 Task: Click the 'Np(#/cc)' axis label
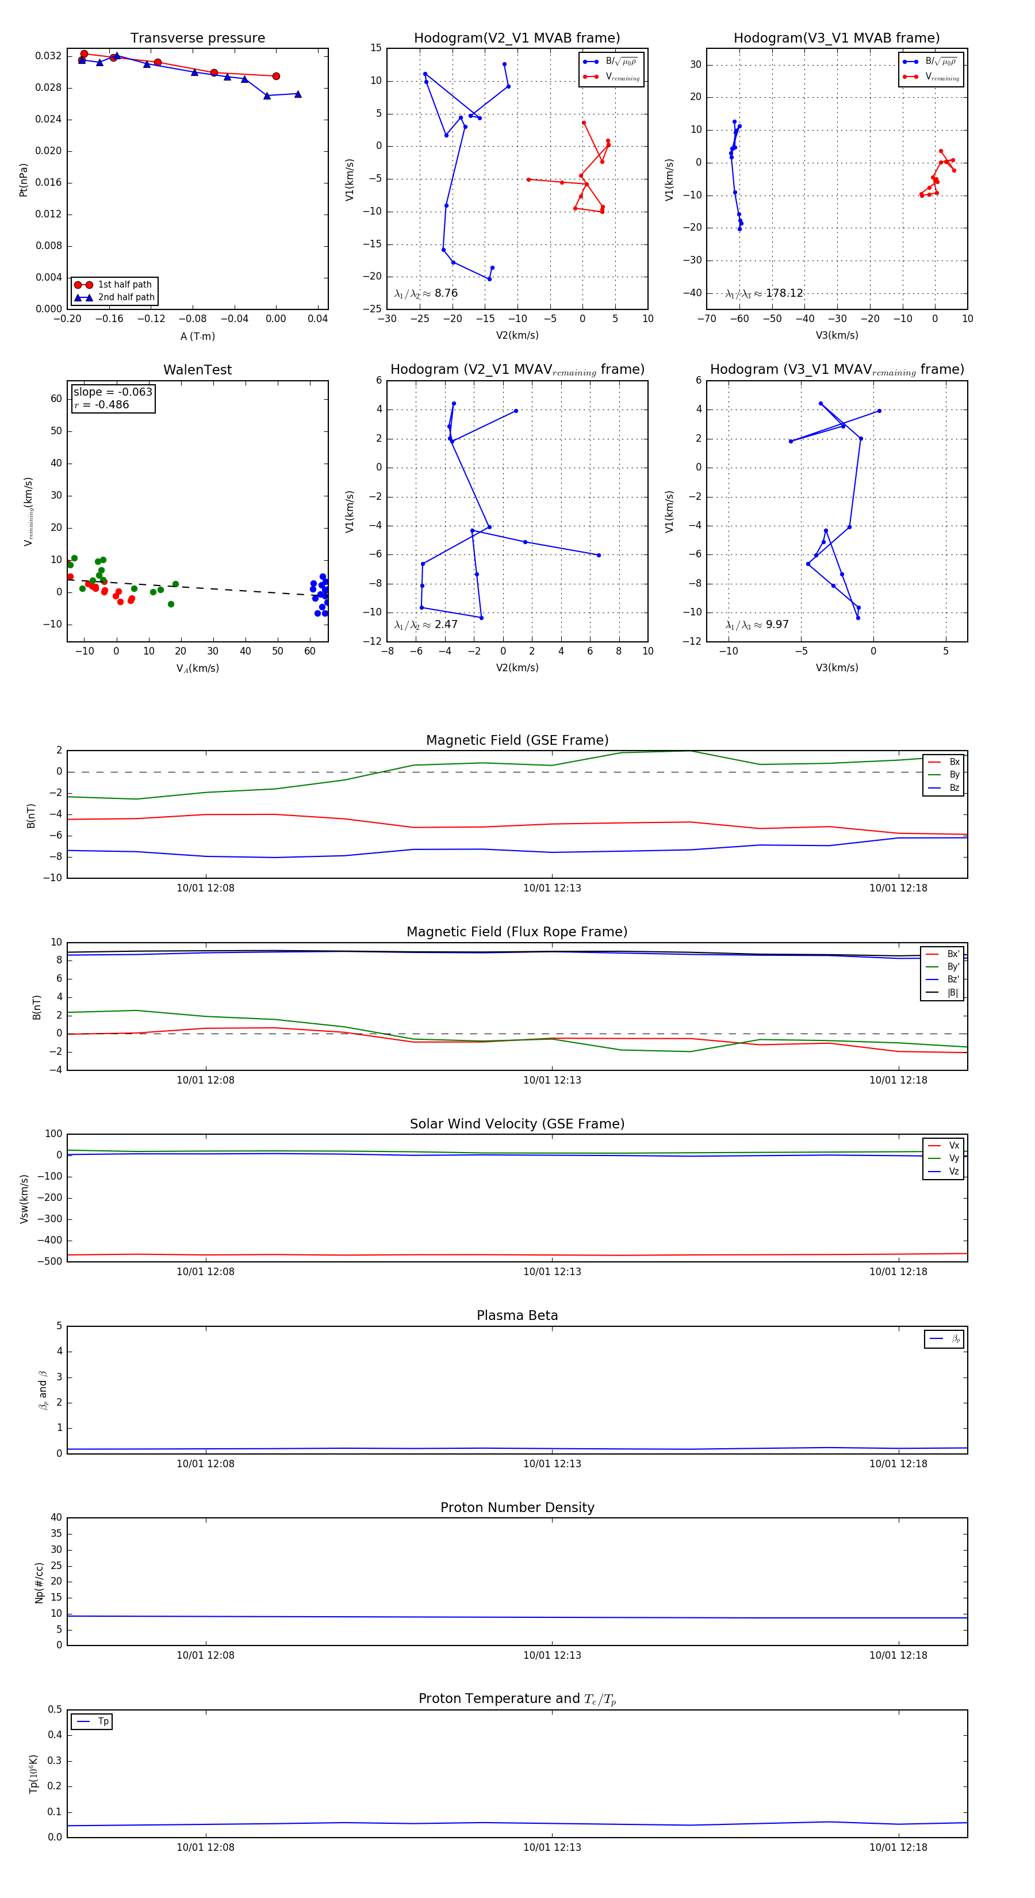coord(39,1582)
